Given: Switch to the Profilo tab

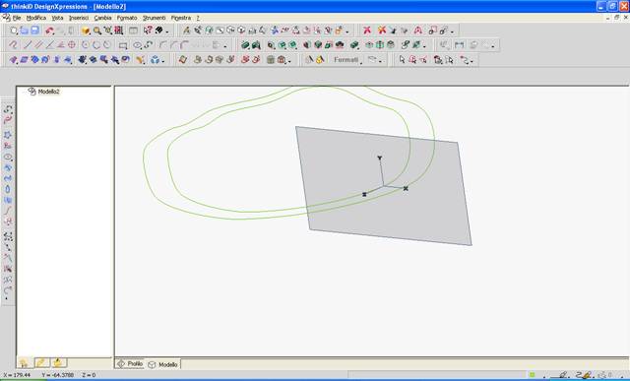Looking at the screenshot, I should tap(130, 363).
